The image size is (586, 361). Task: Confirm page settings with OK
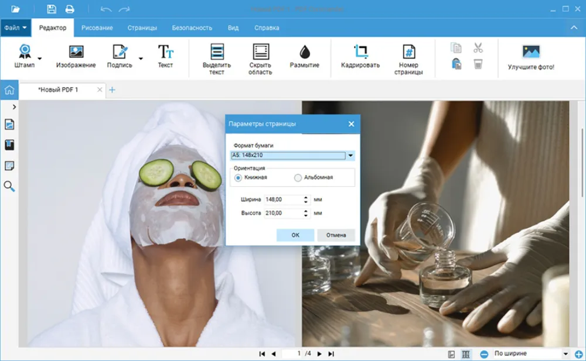[x=295, y=235]
